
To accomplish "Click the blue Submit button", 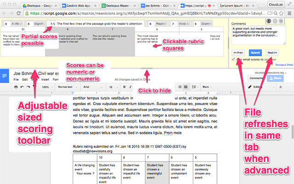I will click(255, 53).
